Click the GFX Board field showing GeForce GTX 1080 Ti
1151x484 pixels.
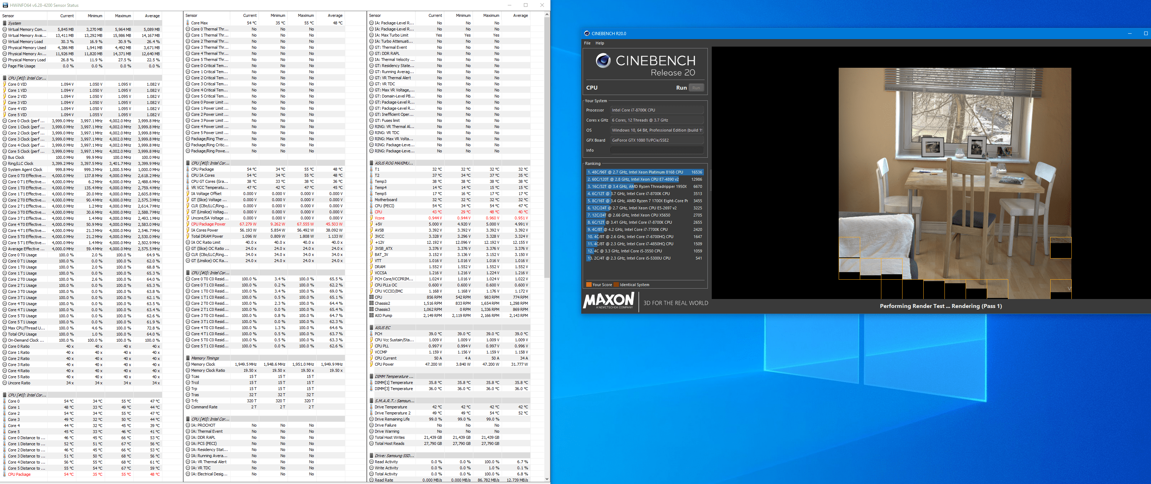pos(657,140)
